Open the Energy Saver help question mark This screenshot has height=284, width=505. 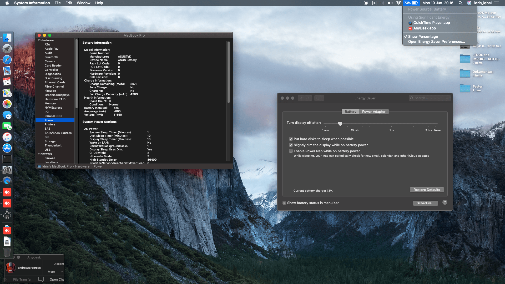click(x=445, y=202)
